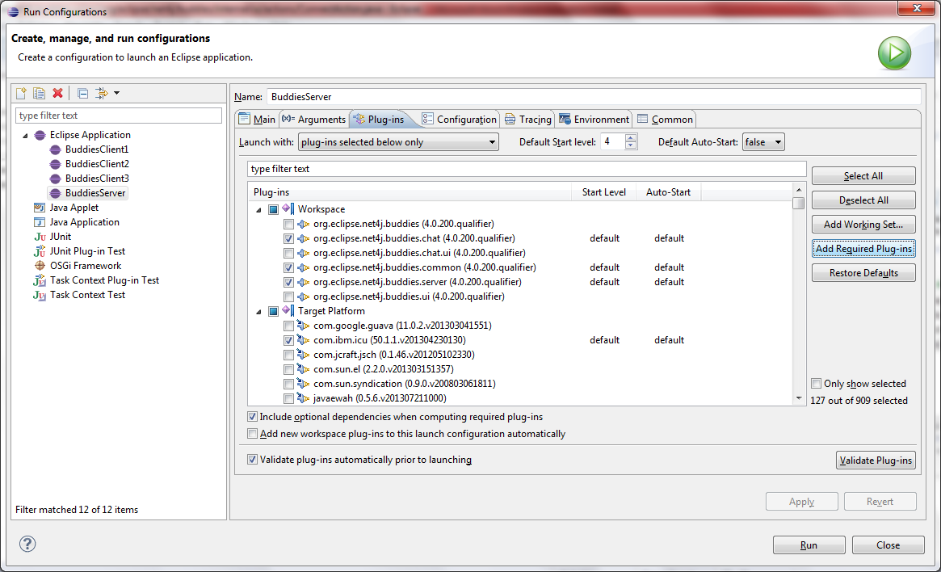The height and width of the screenshot is (572, 941).
Task: Click the Target Platform group icon
Action: click(288, 311)
